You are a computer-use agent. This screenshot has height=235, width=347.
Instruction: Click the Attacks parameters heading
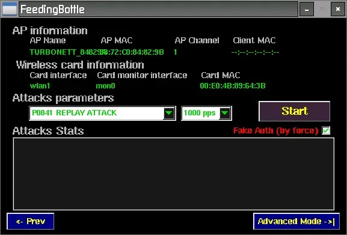coord(63,98)
